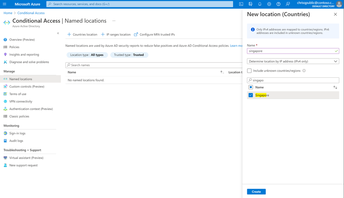Open Terms of use
The image size is (344, 198).
click(18, 94)
